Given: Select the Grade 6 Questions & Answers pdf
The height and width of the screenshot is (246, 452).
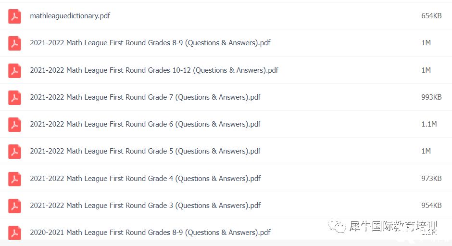Looking at the screenshot, I should click(x=145, y=124).
